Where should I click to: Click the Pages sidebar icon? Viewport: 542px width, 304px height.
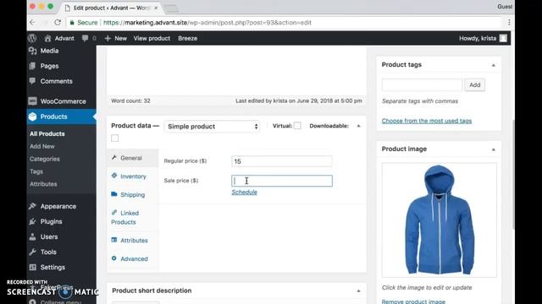click(x=32, y=66)
